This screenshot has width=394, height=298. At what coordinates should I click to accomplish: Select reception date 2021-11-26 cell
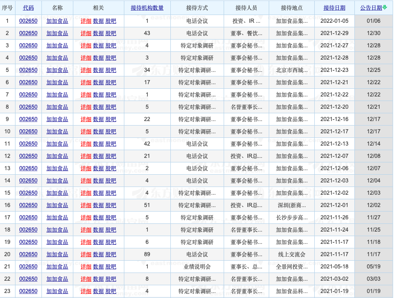coord(334,217)
